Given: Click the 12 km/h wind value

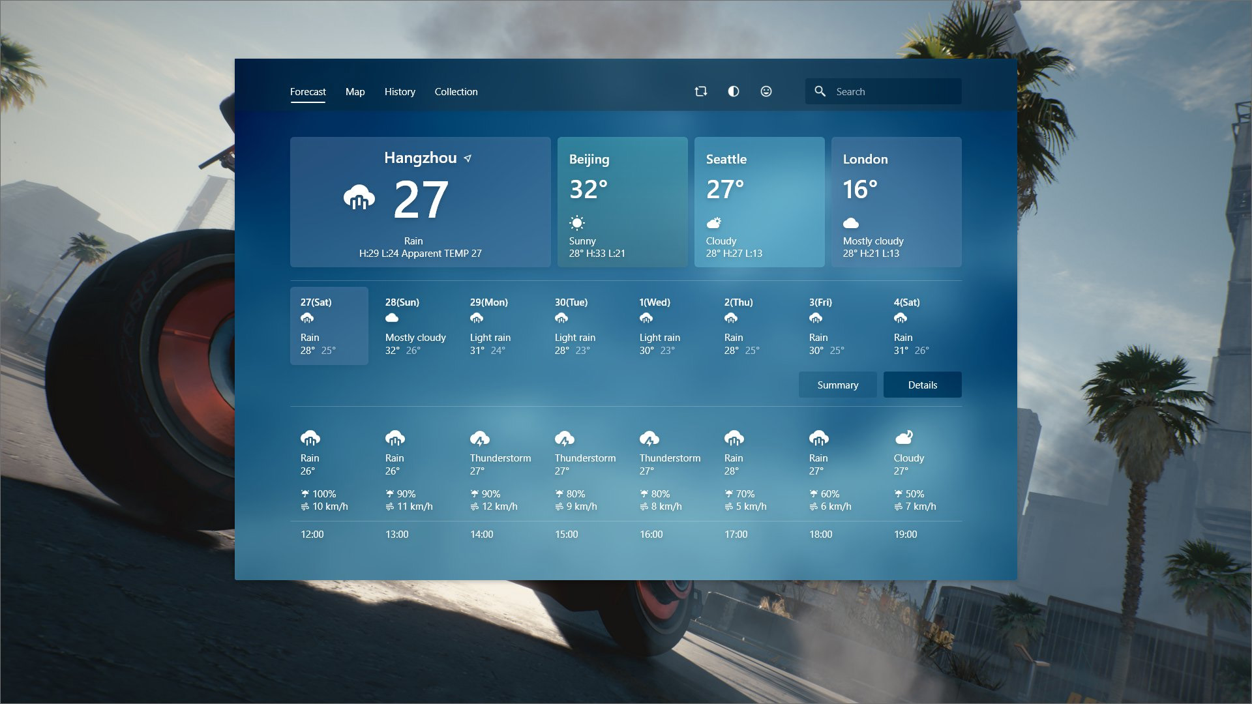Looking at the screenshot, I should [x=499, y=506].
